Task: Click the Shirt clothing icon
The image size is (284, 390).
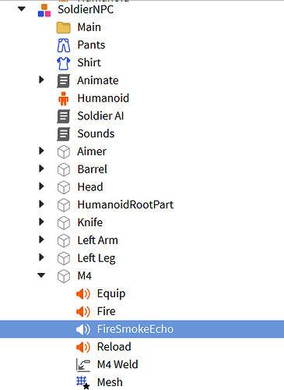Action: point(64,63)
